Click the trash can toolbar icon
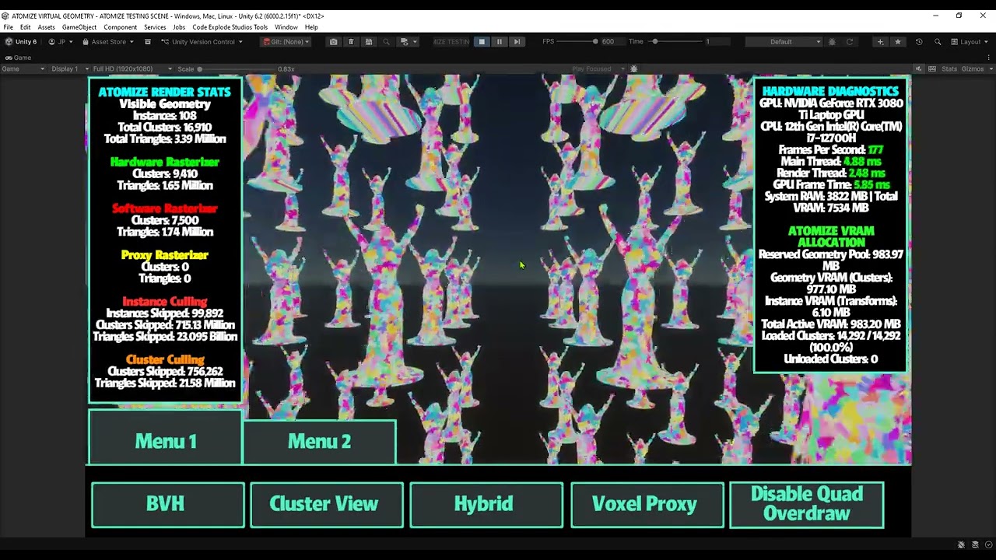 [x=351, y=42]
